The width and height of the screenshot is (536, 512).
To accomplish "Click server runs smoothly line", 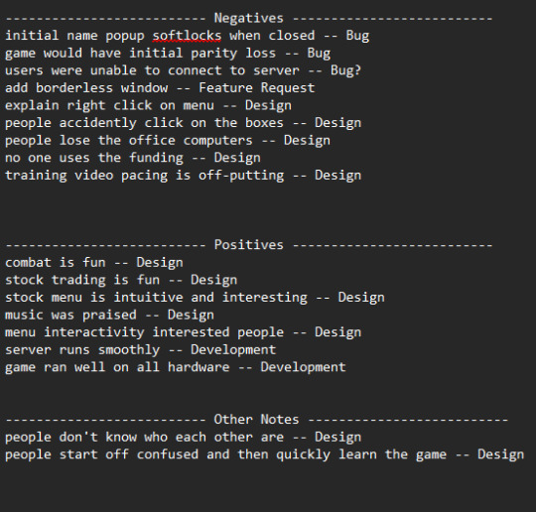I will pyautogui.click(x=141, y=349).
